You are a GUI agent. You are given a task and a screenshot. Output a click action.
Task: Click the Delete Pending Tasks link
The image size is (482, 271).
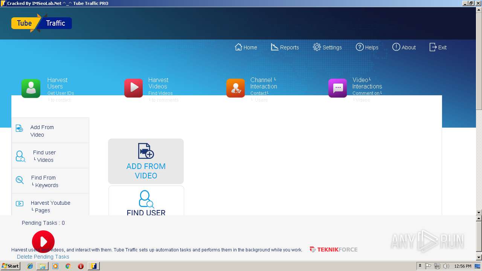(x=43, y=257)
